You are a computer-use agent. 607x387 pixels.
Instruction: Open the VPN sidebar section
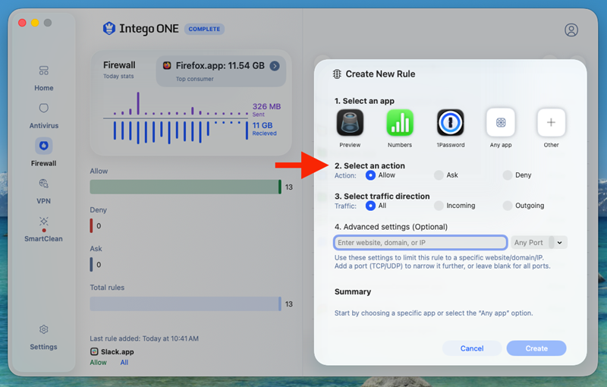click(x=44, y=191)
